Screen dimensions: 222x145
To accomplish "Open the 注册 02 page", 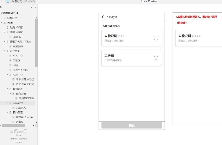I will coord(17,37).
